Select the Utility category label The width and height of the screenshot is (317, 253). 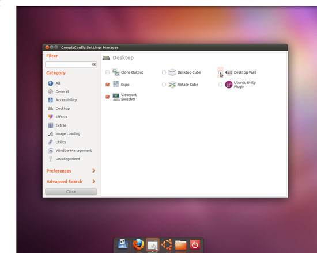[x=61, y=142]
